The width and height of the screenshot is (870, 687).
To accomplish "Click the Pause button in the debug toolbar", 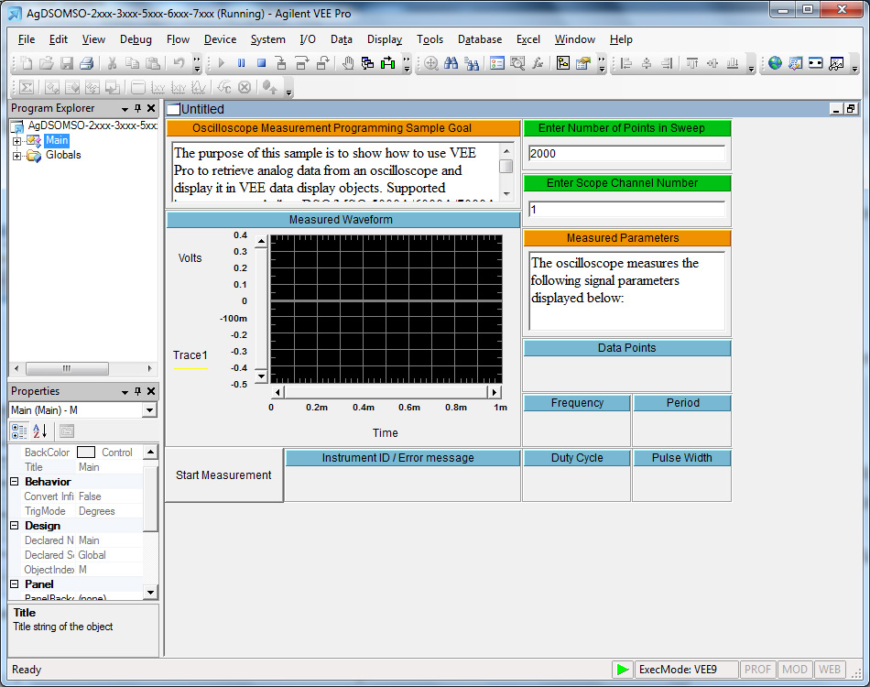I will coord(241,63).
